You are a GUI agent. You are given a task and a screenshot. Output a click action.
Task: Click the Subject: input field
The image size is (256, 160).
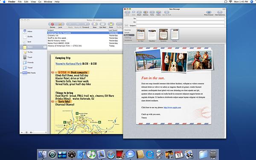click(180, 26)
